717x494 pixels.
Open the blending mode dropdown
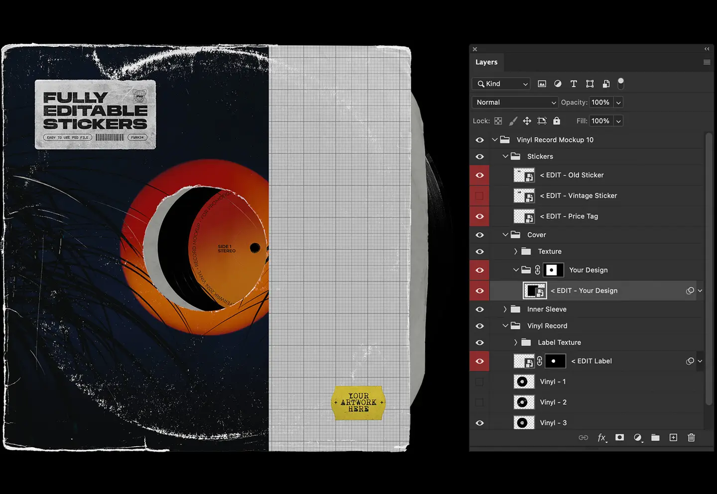click(514, 102)
